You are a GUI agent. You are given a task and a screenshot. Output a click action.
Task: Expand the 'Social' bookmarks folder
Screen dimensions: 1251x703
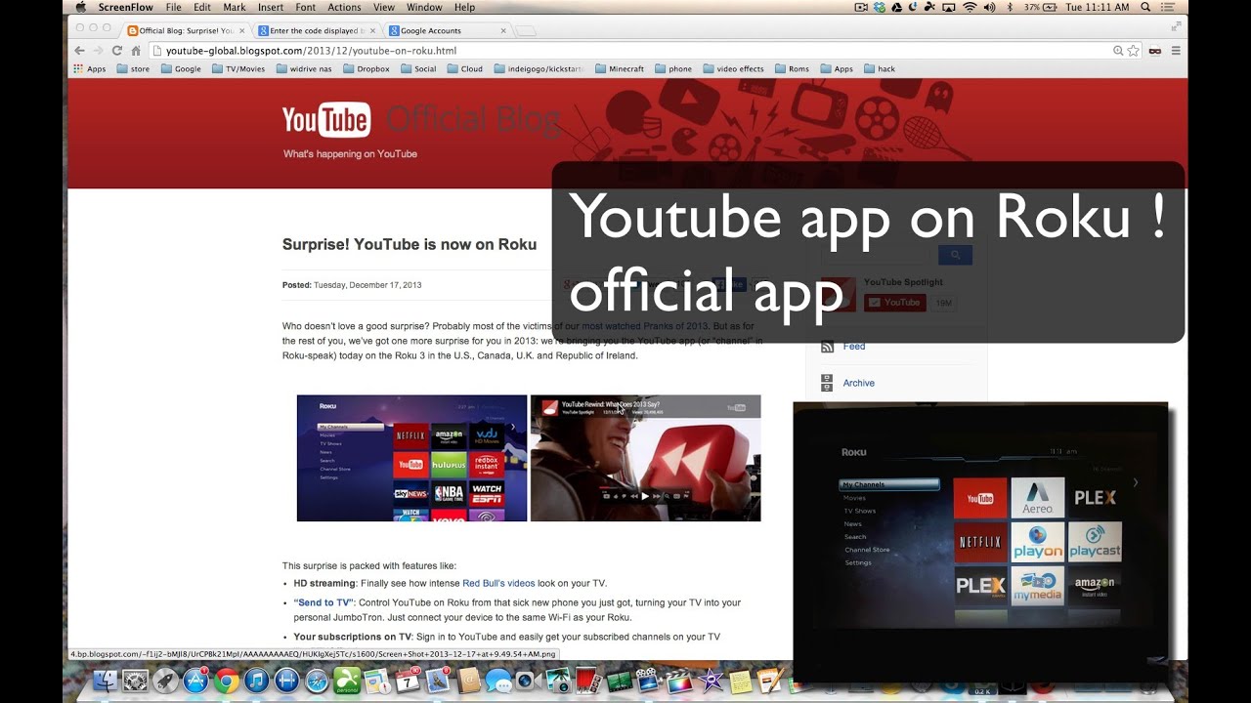point(417,69)
